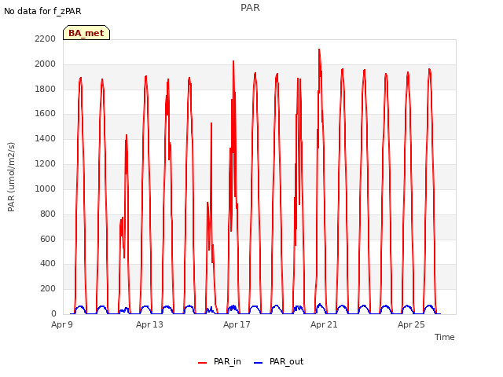This screenshot has width=503, height=377.
Task: Click the 1200 y-axis tick label
Action: click(x=46, y=164)
